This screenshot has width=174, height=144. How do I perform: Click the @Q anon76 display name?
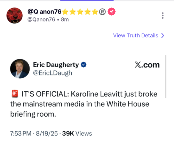[45, 12]
